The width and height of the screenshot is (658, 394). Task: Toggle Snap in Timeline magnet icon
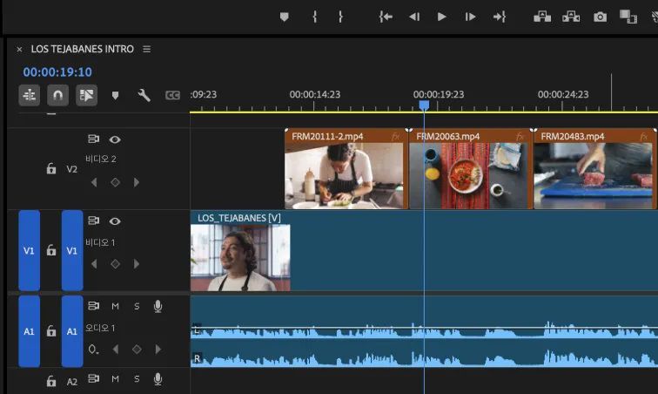tap(57, 95)
